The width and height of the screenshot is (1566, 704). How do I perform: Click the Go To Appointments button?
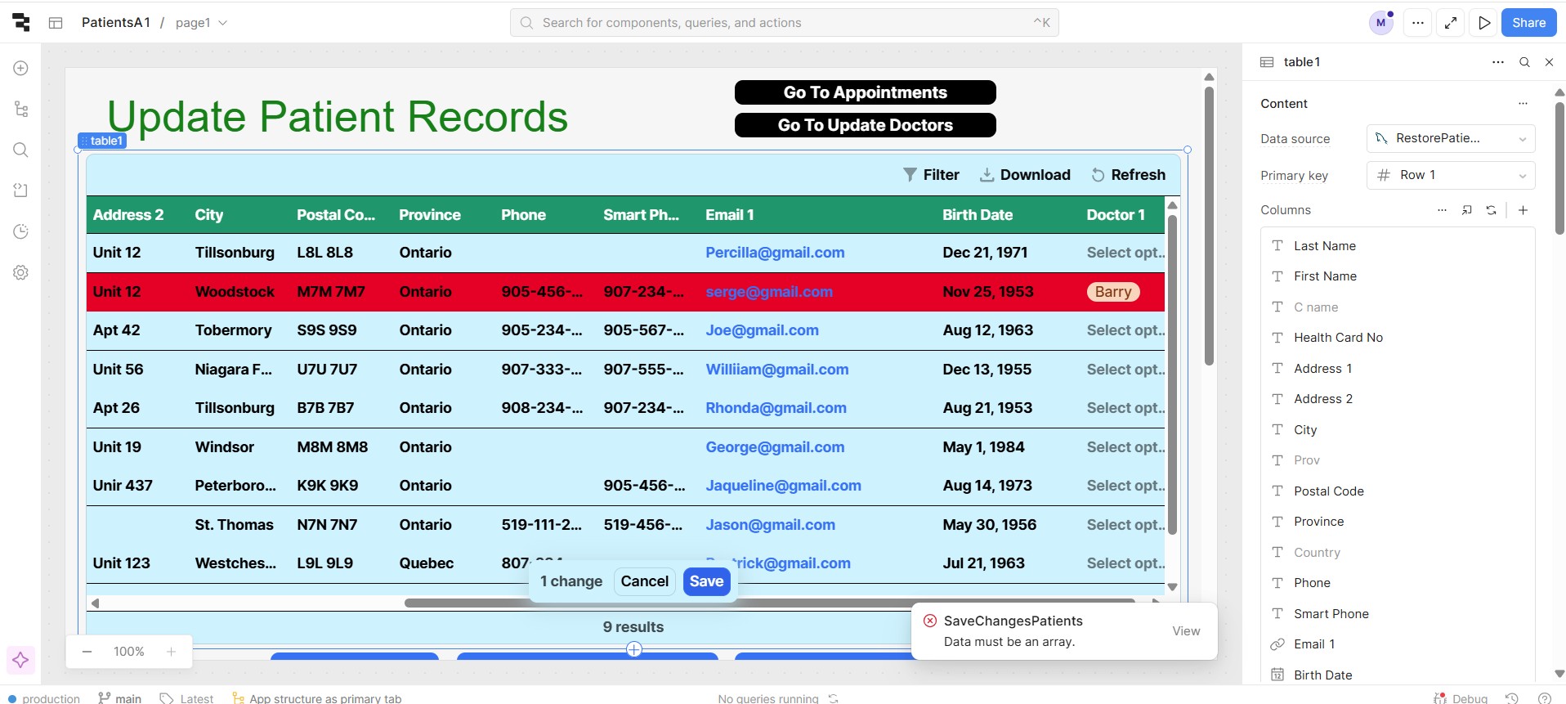coord(865,92)
